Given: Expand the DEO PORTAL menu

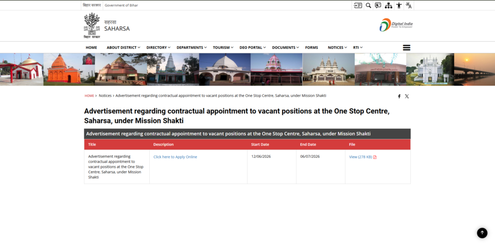Looking at the screenshot, I should tap(252, 48).
